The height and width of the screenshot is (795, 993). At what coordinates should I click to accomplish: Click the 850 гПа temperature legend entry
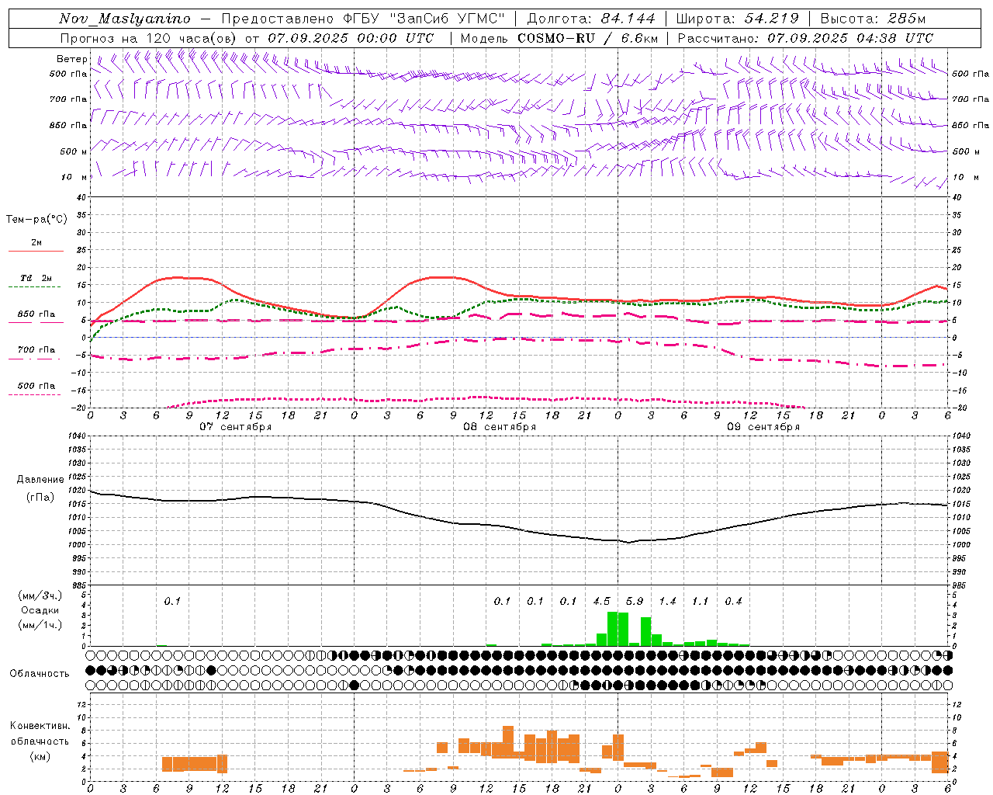click(36, 314)
